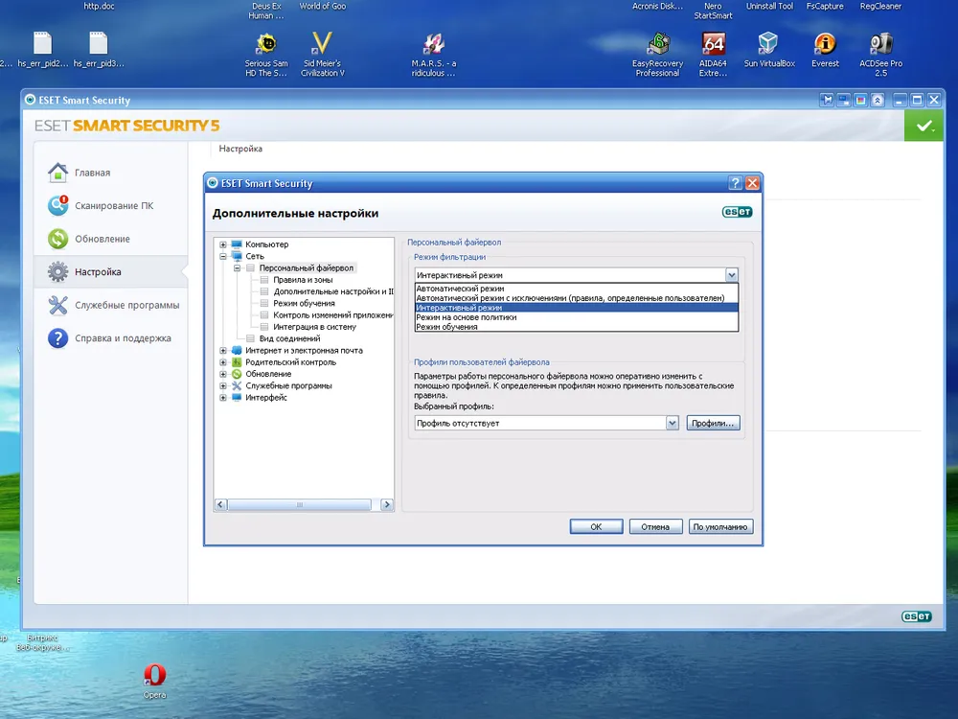Open the Выбранный профиль dropdown
Screen dimensions: 958x719
[671, 423]
